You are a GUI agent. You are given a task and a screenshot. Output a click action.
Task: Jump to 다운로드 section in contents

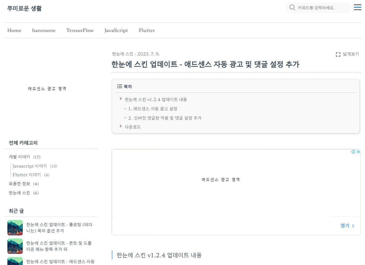tap(133, 127)
